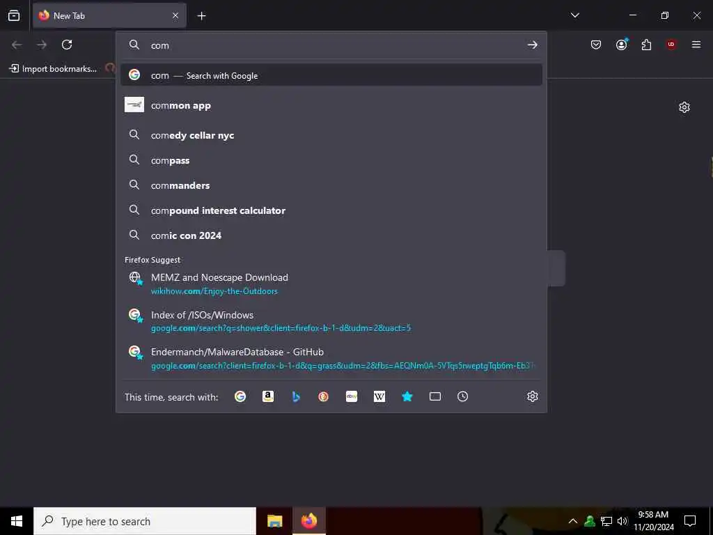Open the list all tabs chevron
The width and height of the screenshot is (713, 535).
(574, 15)
